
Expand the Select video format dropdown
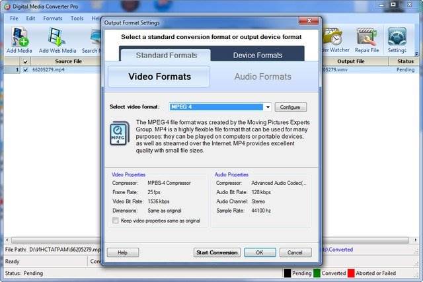(268, 107)
